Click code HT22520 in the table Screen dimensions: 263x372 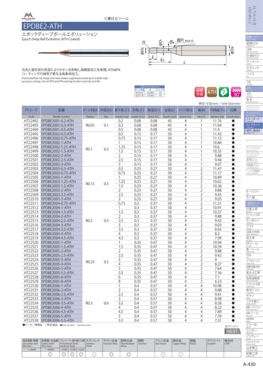(31, 242)
